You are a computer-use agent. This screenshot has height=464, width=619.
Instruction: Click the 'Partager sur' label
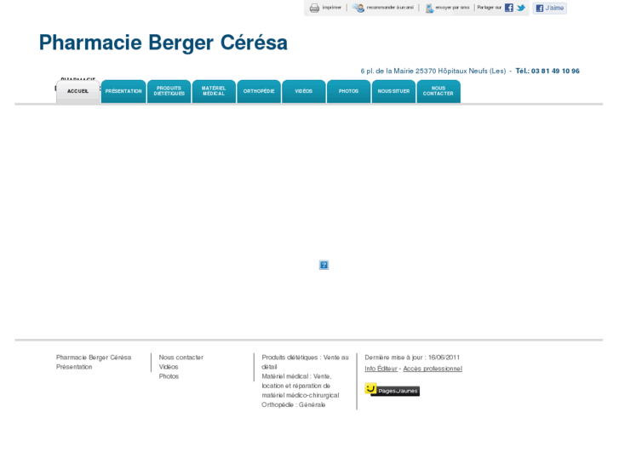coord(489,8)
